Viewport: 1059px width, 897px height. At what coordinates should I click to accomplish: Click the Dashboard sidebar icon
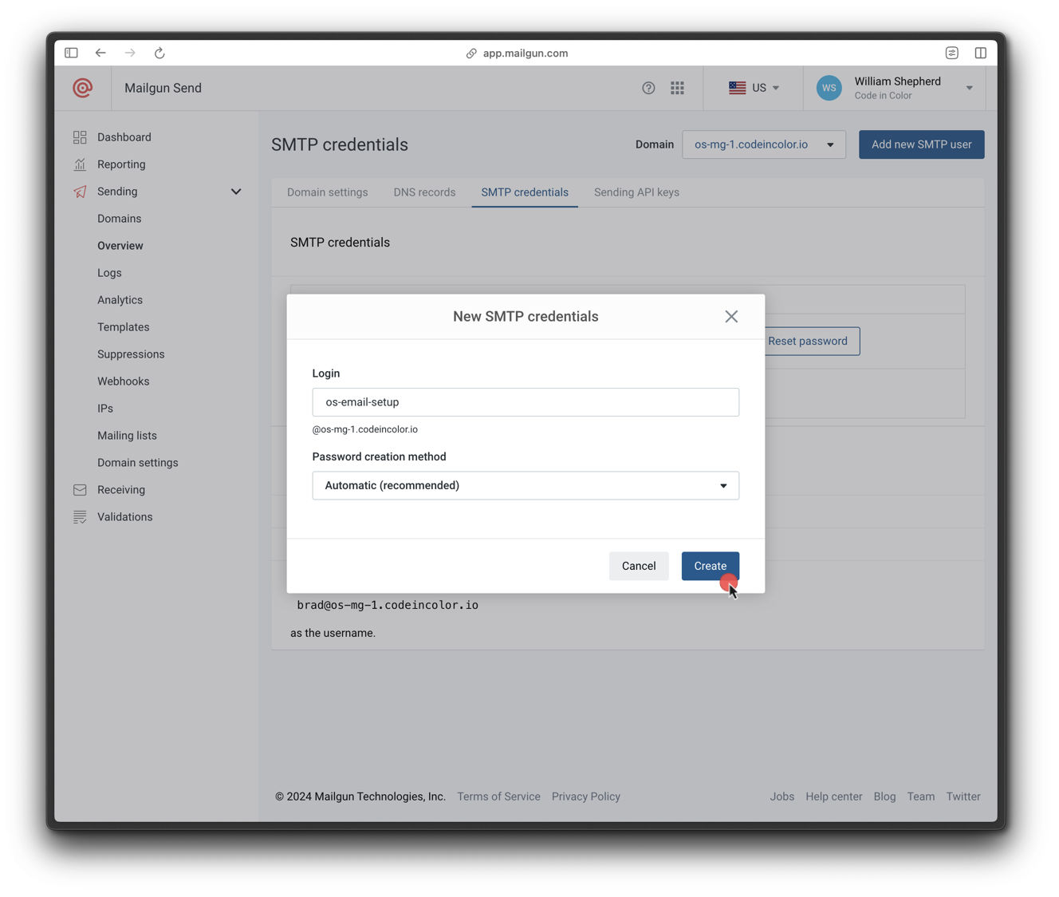click(x=80, y=137)
